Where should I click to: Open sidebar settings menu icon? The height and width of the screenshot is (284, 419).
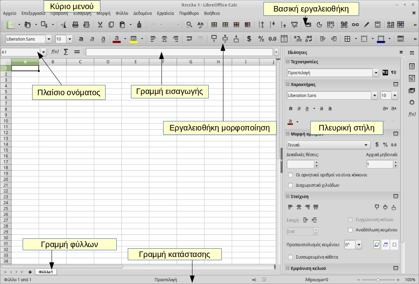pyautogui.click(x=412, y=53)
